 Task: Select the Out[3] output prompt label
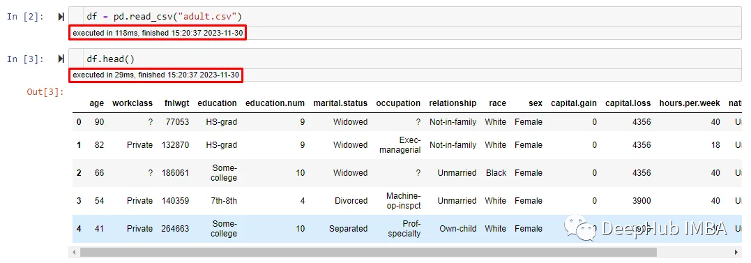45,91
